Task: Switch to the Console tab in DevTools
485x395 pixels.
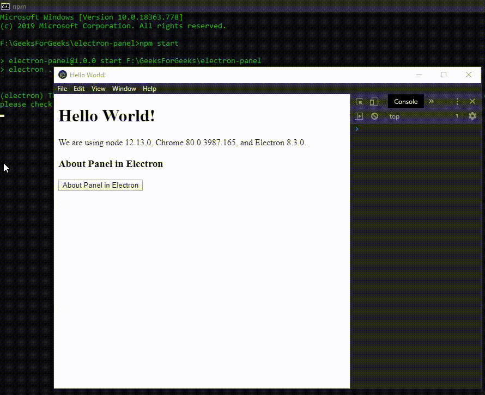Action: click(406, 102)
